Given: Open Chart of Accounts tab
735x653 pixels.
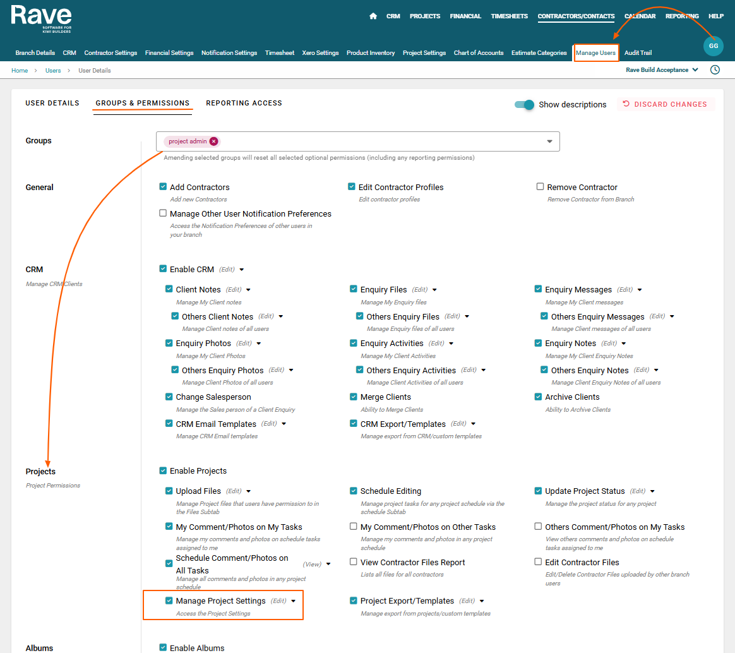Looking at the screenshot, I should click(x=479, y=53).
